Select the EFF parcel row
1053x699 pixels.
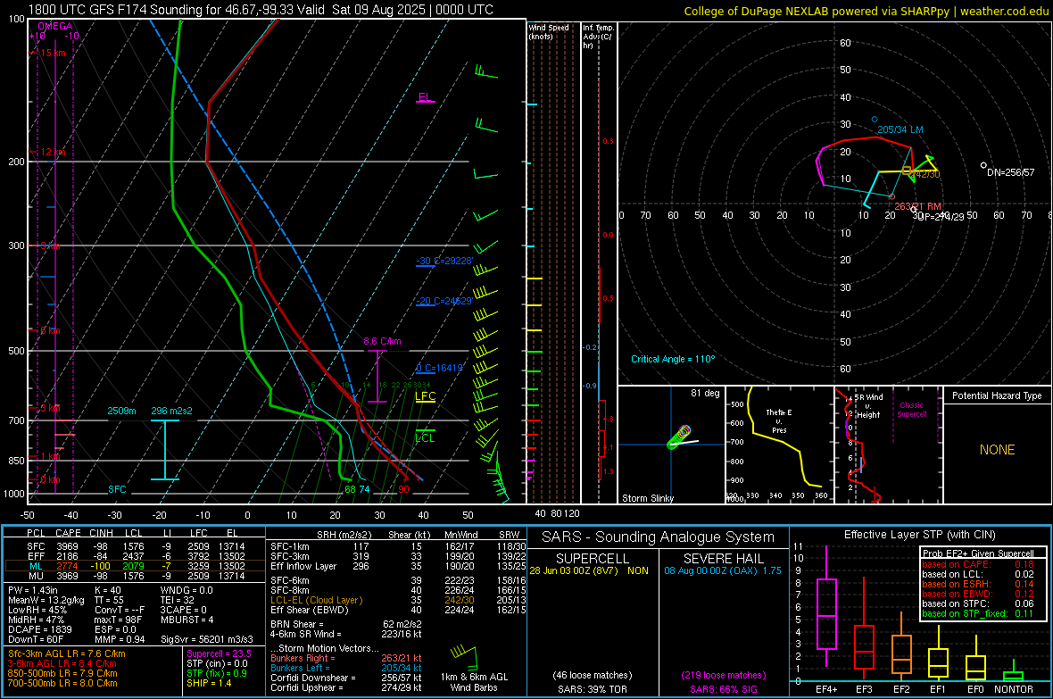135,556
